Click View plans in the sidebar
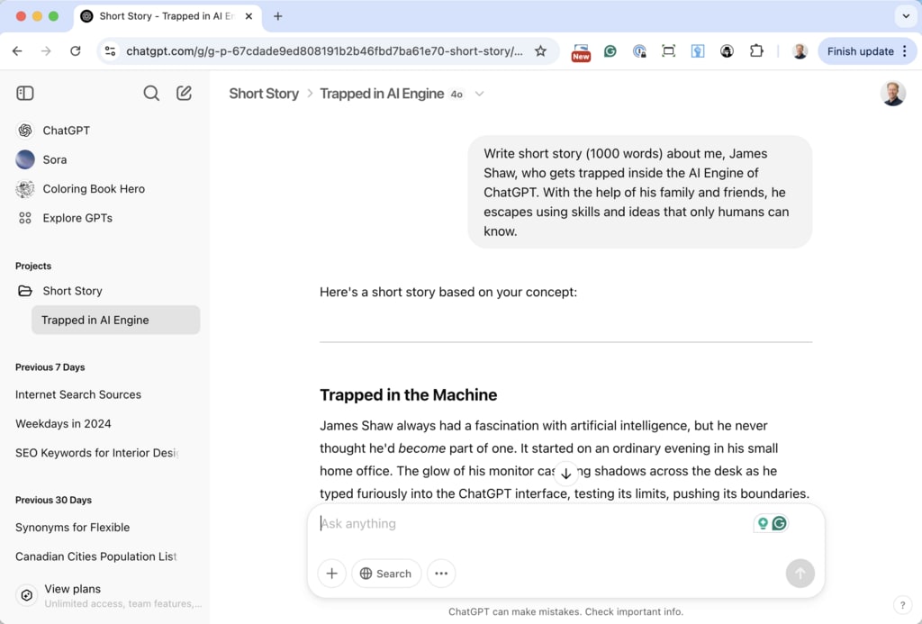The height and width of the screenshot is (624, 922). tap(108, 595)
